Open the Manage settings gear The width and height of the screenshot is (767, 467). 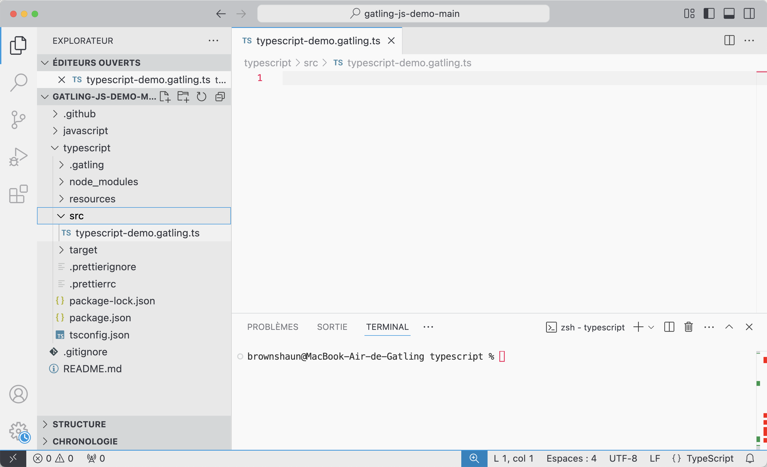pos(18,432)
